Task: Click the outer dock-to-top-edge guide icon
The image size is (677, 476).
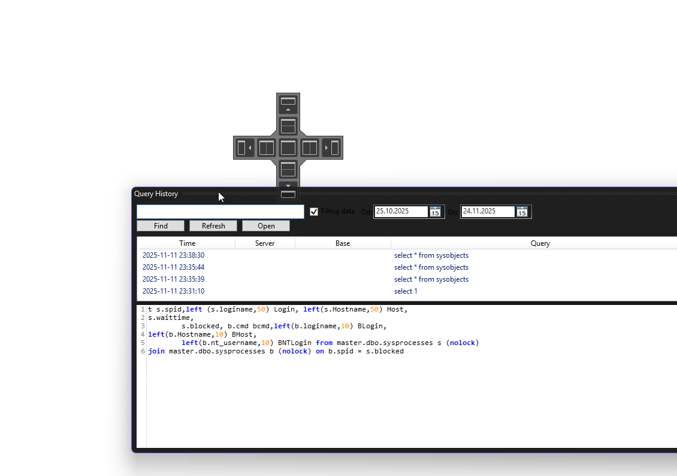Action: pos(288,104)
